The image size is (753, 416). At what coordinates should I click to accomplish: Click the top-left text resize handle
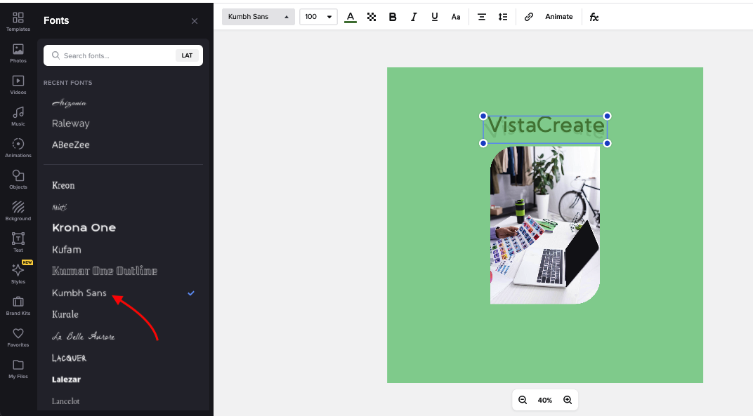[x=483, y=116]
